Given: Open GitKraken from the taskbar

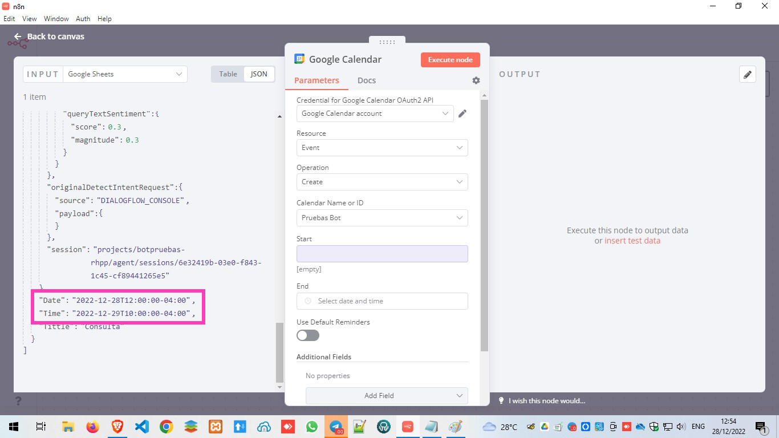Looking at the screenshot, I should pyautogui.click(x=384, y=427).
